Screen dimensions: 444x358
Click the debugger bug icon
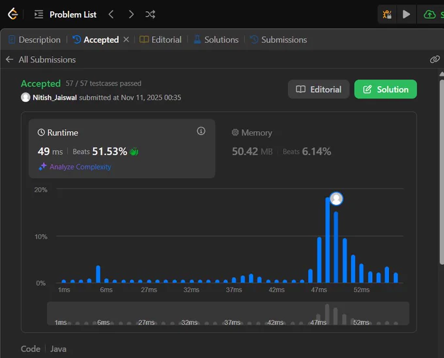pyautogui.click(x=387, y=14)
